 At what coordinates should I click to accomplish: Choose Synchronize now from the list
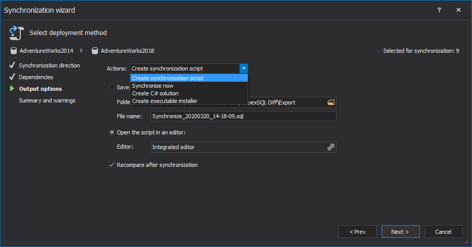[x=152, y=86]
